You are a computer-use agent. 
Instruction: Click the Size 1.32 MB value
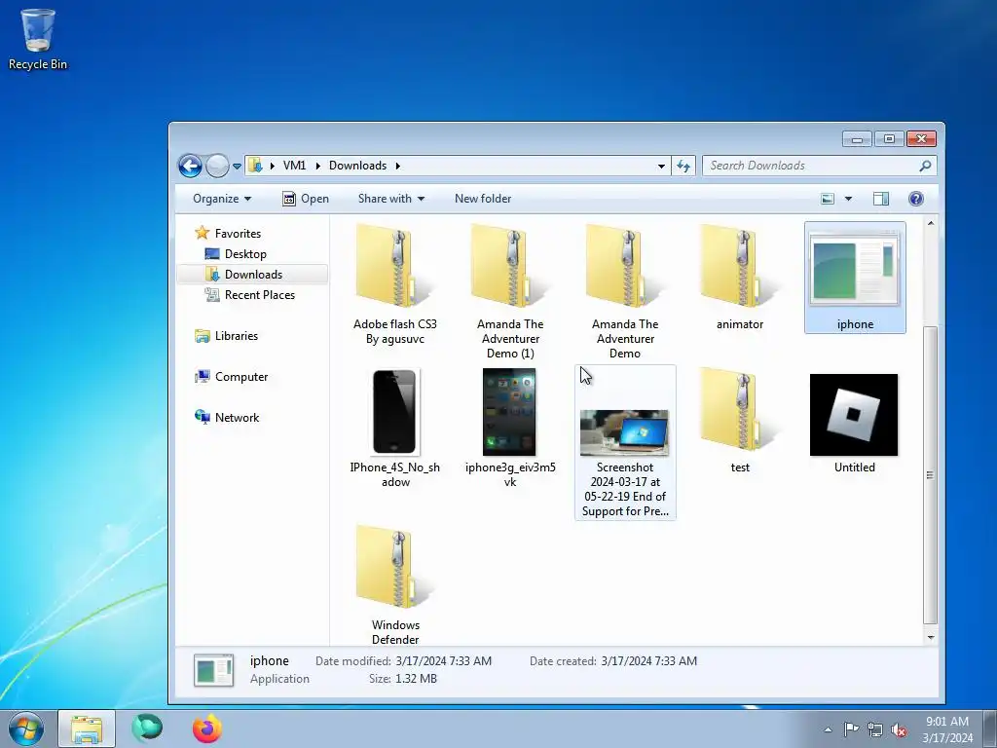coord(416,679)
